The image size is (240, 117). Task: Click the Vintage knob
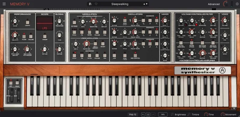(x=59, y=49)
